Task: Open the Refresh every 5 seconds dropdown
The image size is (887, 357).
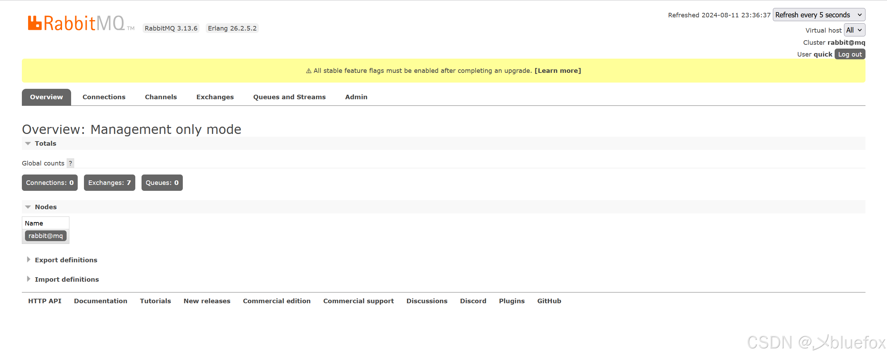Action: [819, 15]
